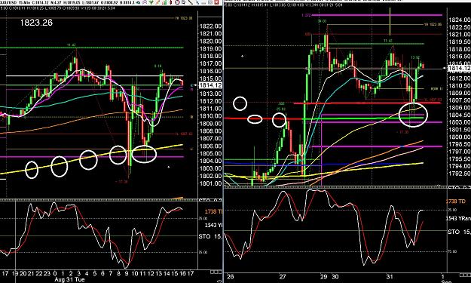Click the gray restore window icon of left chart

tap(210, 2)
